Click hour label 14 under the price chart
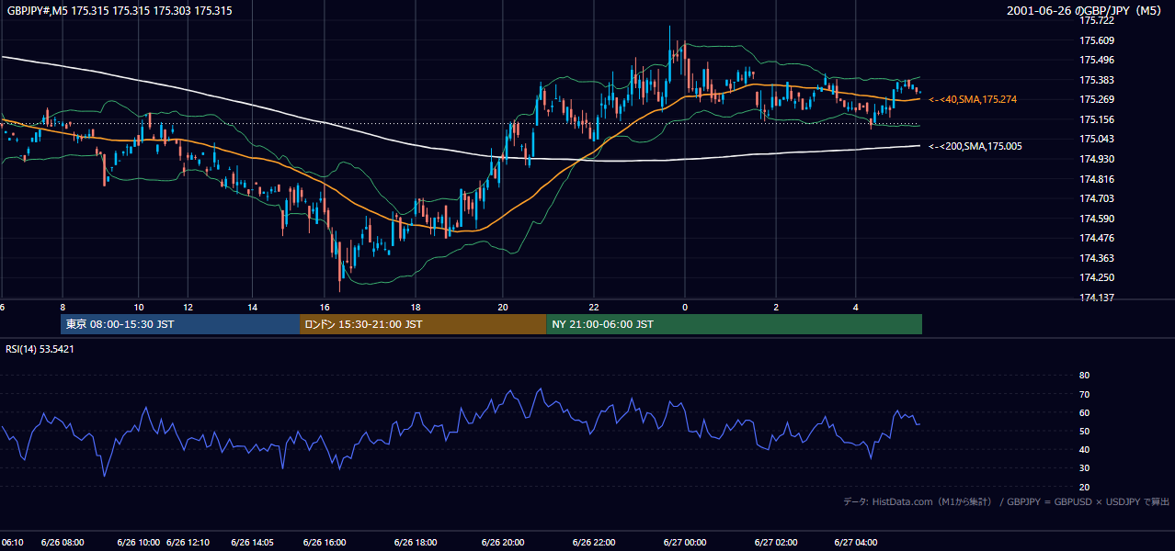Screen dimensions: 1175x551 point(252,307)
